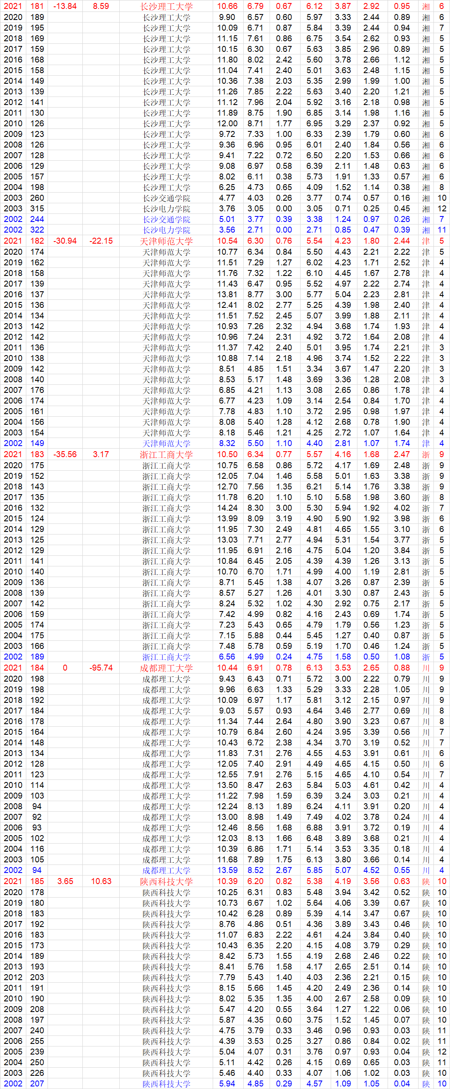Click the red 津 in 2021 天津师范大学 row
This screenshot has width=450, height=1089.
(x=426, y=241)
